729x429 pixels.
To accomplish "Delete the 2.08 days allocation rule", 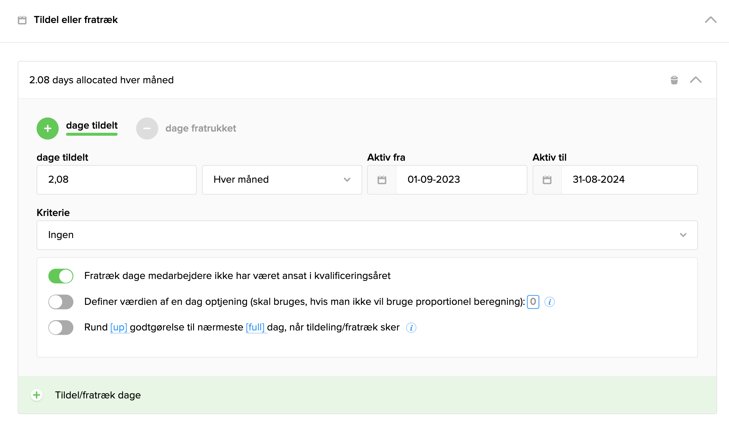I will coord(674,80).
